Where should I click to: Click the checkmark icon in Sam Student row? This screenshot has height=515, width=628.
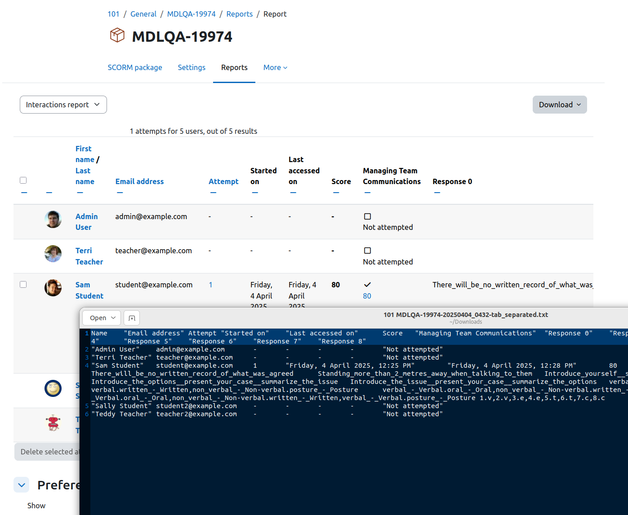pos(367,285)
